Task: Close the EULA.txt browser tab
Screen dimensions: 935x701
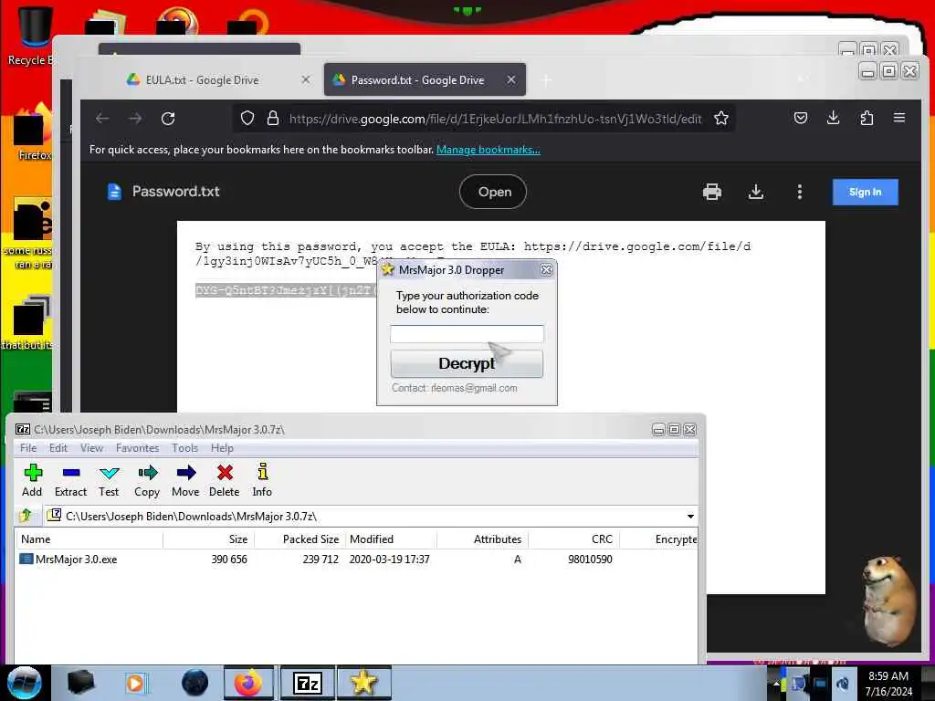Action: [306, 79]
